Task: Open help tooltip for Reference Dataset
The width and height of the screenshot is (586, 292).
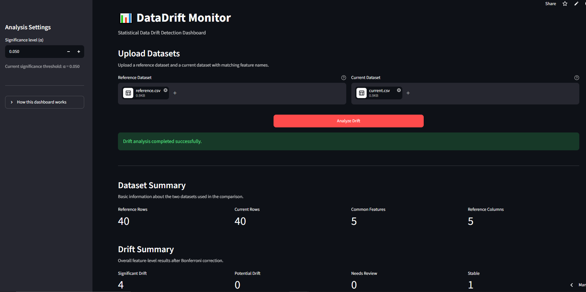Action: coord(344,78)
